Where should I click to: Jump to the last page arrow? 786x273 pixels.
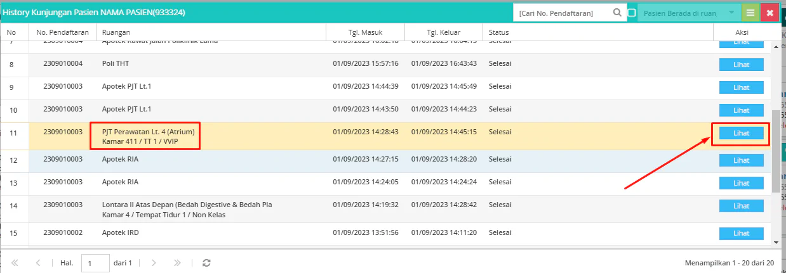pos(178,262)
